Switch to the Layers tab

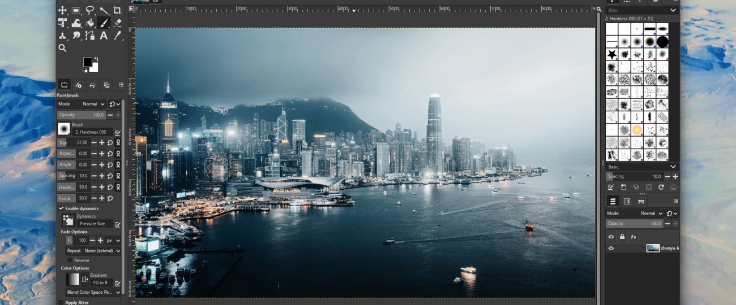point(613,202)
